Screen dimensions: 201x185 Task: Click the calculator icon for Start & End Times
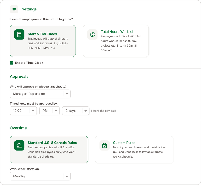click(19, 34)
